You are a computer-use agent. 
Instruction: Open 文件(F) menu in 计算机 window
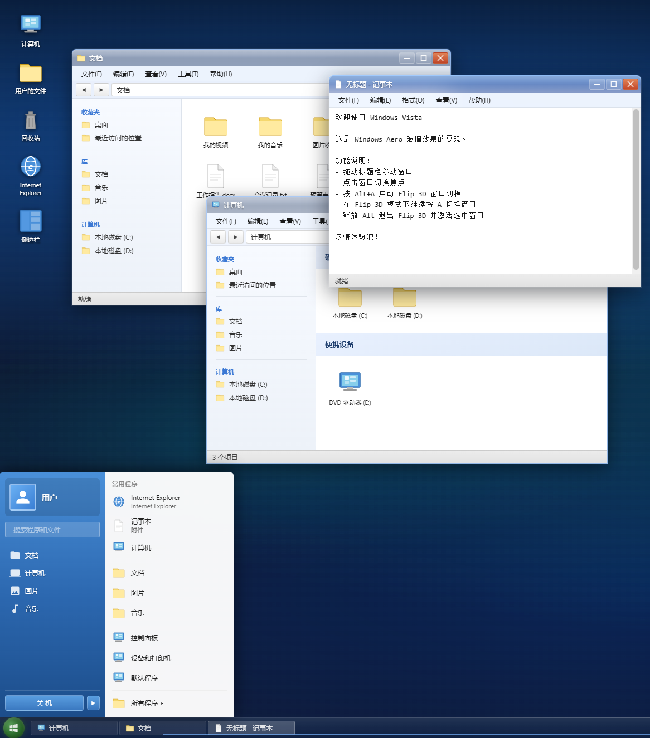(226, 221)
